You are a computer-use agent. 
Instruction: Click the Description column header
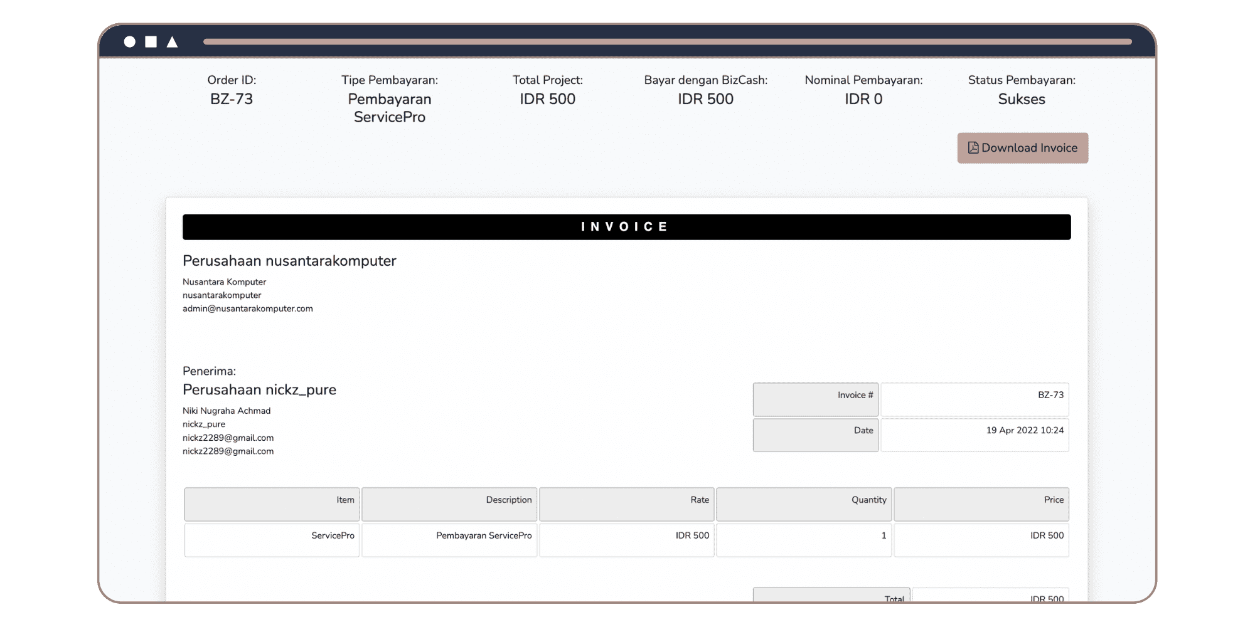449,504
